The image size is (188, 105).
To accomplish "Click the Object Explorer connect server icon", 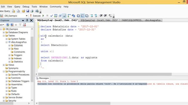I will point(8,25).
